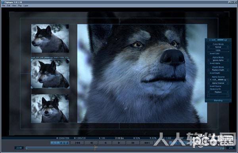Open the Replace Depth dropdown
Screen dimensions: 238x153
point(218,70)
